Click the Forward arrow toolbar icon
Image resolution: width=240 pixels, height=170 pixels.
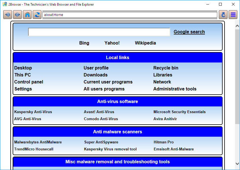(x=17, y=15)
